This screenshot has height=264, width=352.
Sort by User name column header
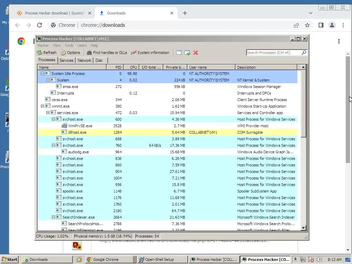(211, 67)
